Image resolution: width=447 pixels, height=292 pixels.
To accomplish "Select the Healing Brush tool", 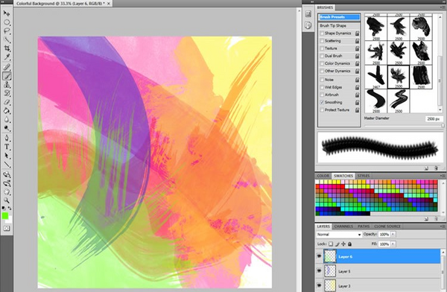I will click(7, 67).
